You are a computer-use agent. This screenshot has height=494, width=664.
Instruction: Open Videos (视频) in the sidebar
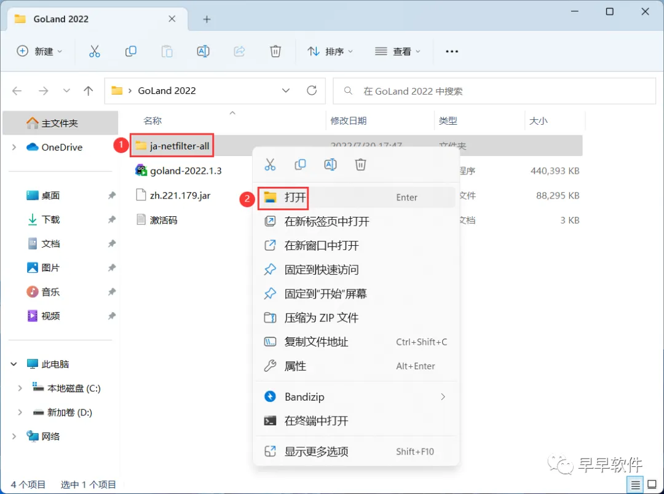click(x=43, y=316)
